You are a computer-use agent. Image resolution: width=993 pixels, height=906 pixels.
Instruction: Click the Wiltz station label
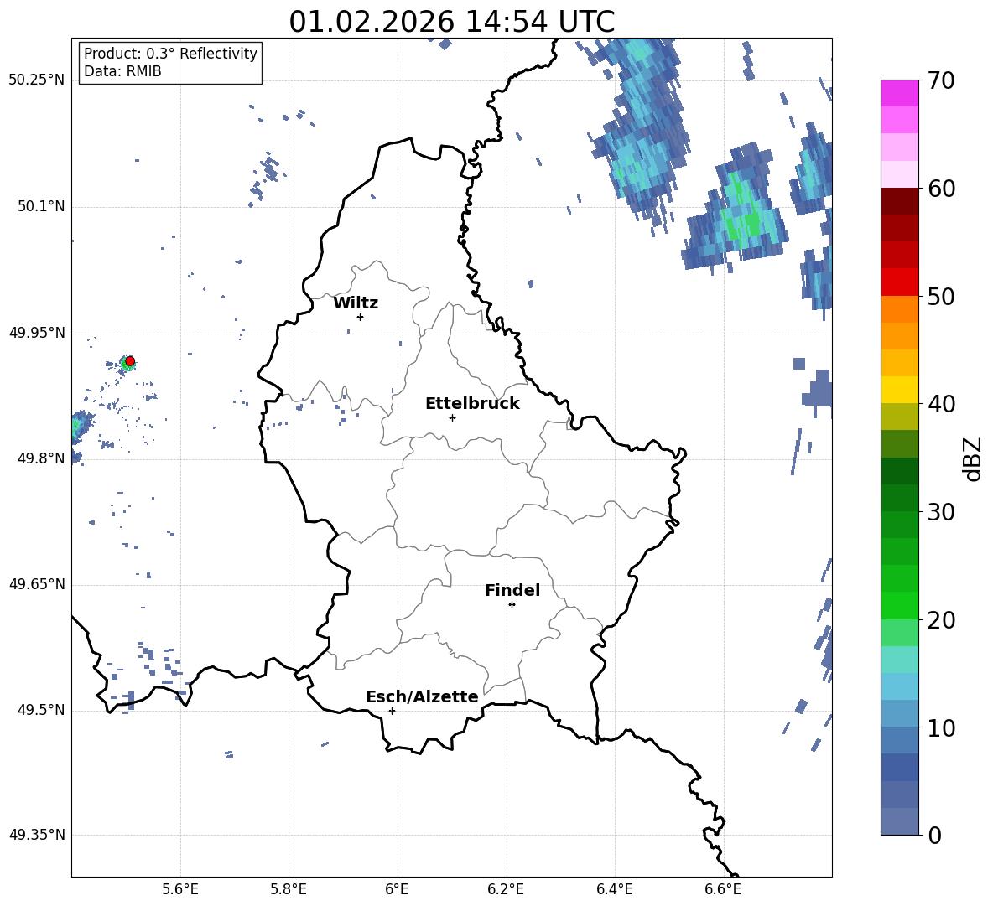pyautogui.click(x=356, y=303)
